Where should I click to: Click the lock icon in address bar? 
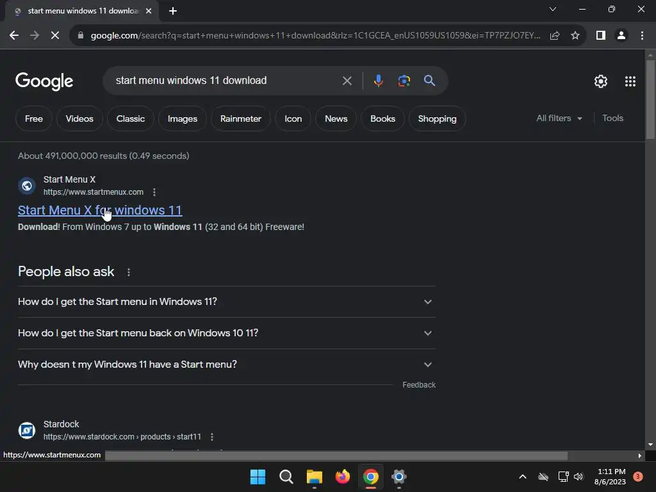(x=81, y=36)
